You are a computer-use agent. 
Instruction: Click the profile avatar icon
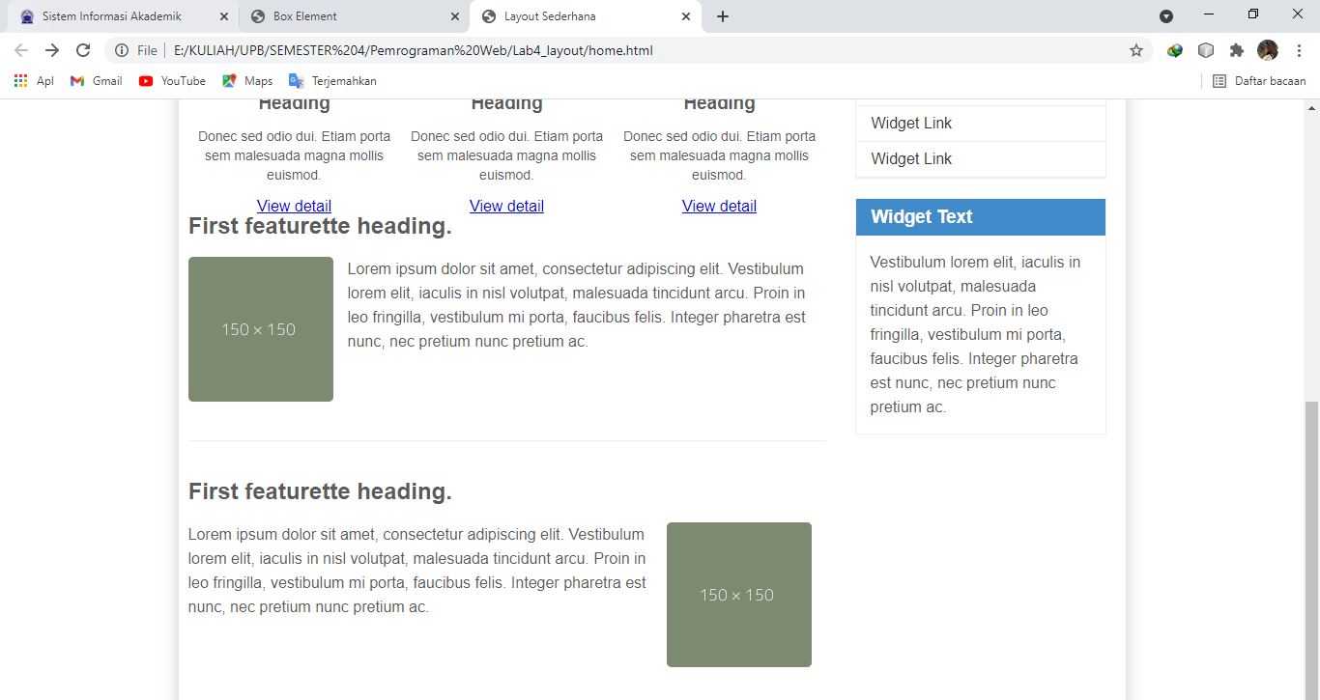(1268, 48)
